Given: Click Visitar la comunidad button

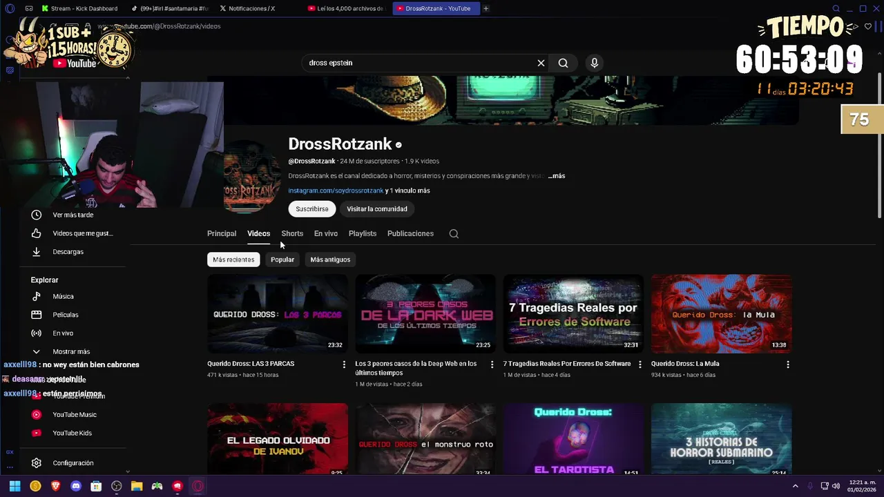Looking at the screenshot, I should pyautogui.click(x=377, y=209).
